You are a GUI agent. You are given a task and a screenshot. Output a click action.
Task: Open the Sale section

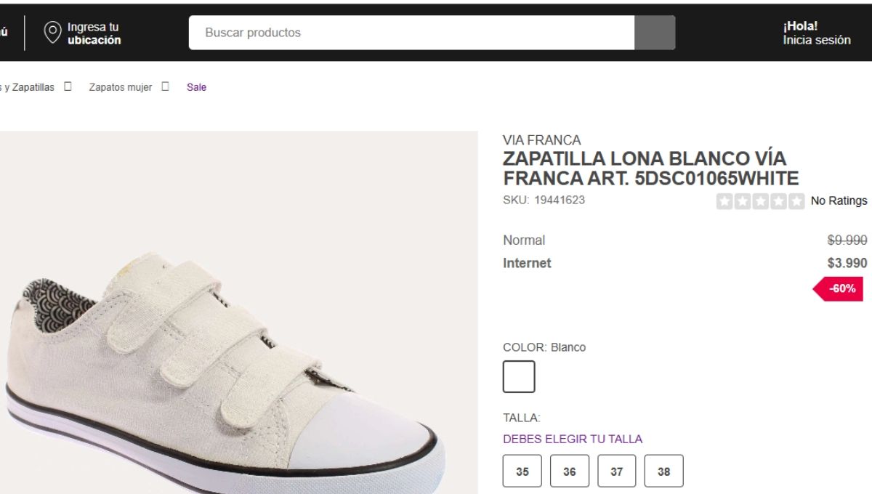(196, 86)
